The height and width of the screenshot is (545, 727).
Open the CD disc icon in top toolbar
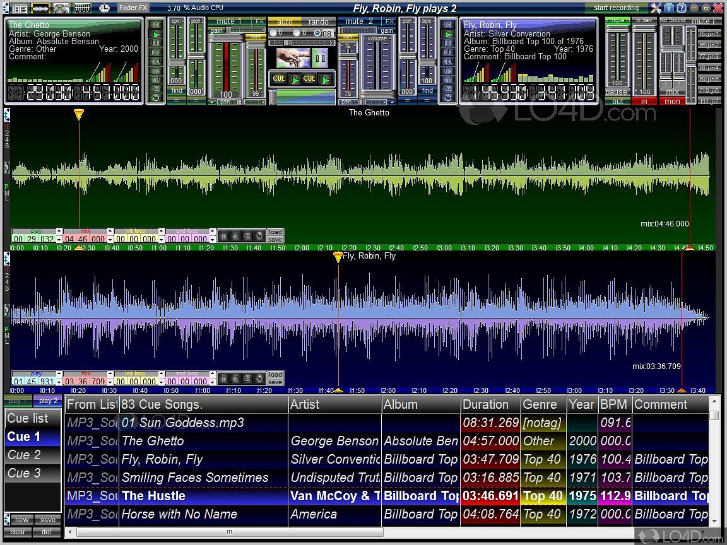61,8
